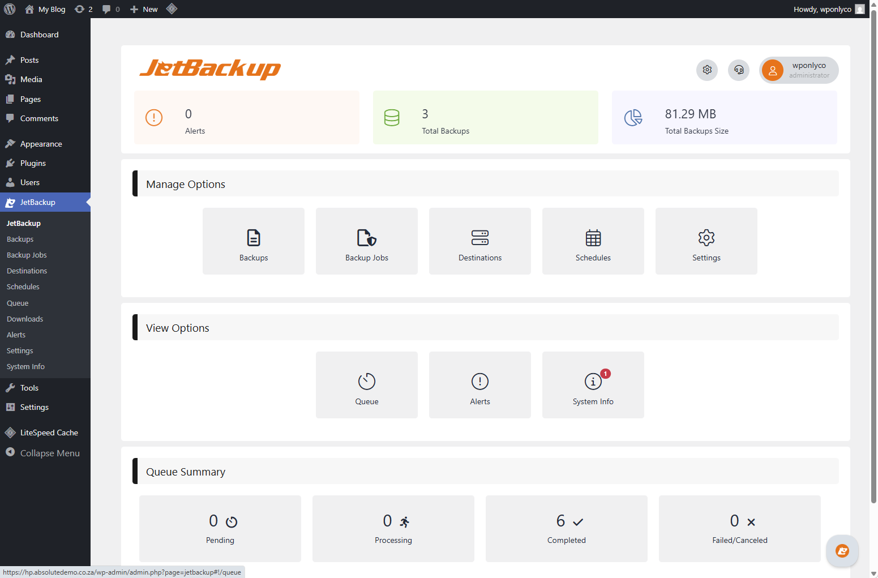Open Howdy, wponlyco account menu

click(829, 9)
